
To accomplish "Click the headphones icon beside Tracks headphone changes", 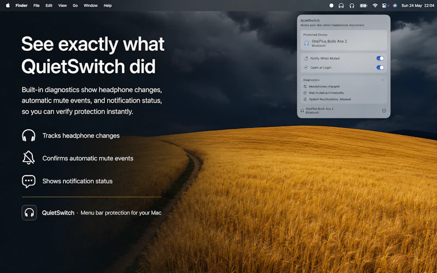I will click(29, 135).
